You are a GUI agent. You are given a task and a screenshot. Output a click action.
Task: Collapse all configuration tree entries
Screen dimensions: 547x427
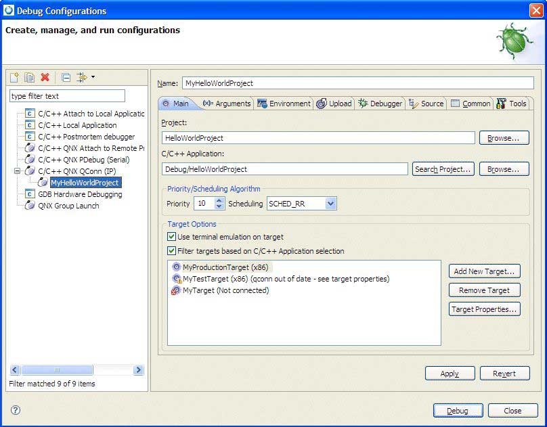(x=65, y=76)
